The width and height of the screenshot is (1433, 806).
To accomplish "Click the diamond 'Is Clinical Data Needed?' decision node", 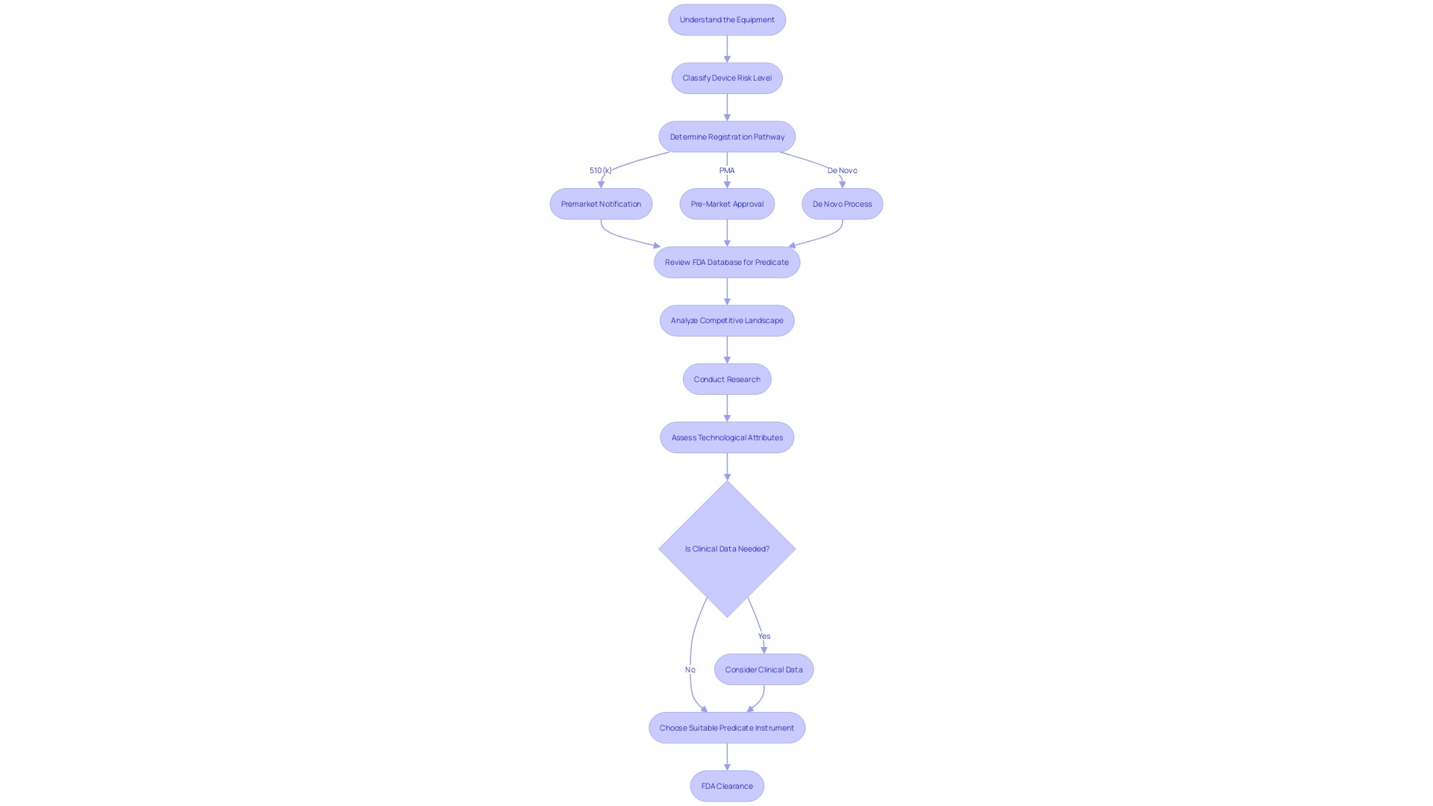I will click(728, 549).
